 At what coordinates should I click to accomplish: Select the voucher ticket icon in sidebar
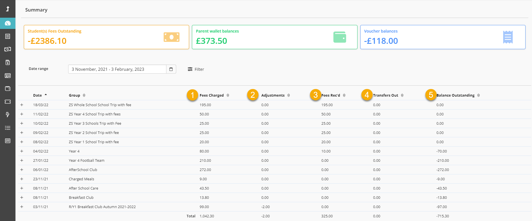(8, 102)
